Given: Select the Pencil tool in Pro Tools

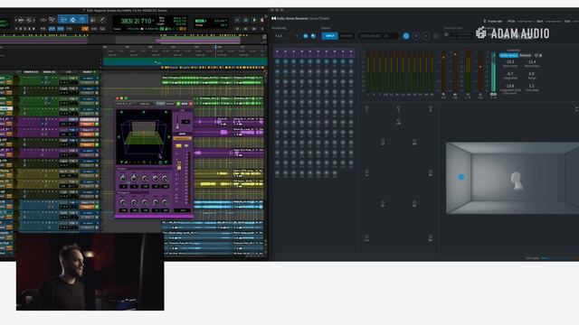Looking at the screenshot, I should 102,20.
